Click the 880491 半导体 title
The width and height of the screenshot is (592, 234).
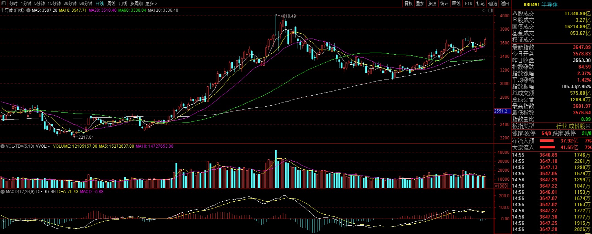coord(541,4)
